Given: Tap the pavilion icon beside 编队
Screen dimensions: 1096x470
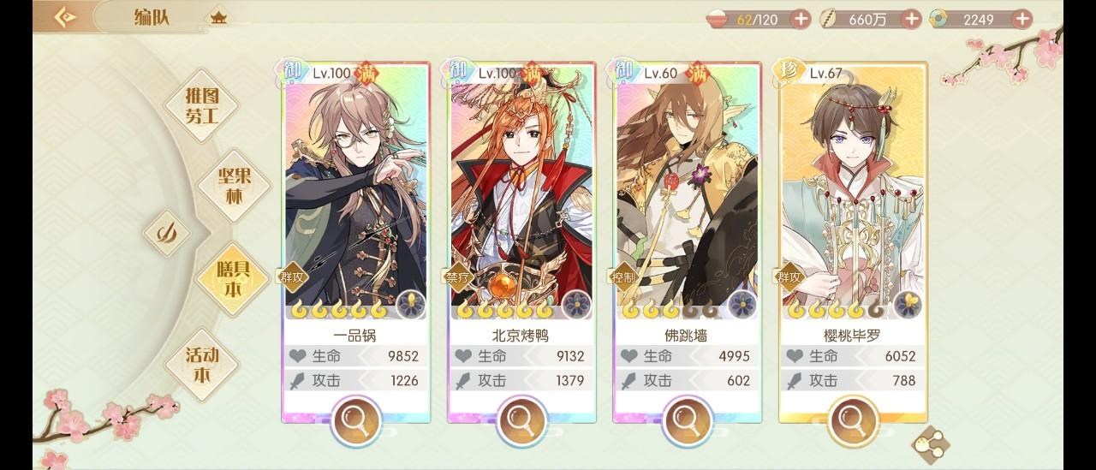Looking at the screenshot, I should pos(219,17).
